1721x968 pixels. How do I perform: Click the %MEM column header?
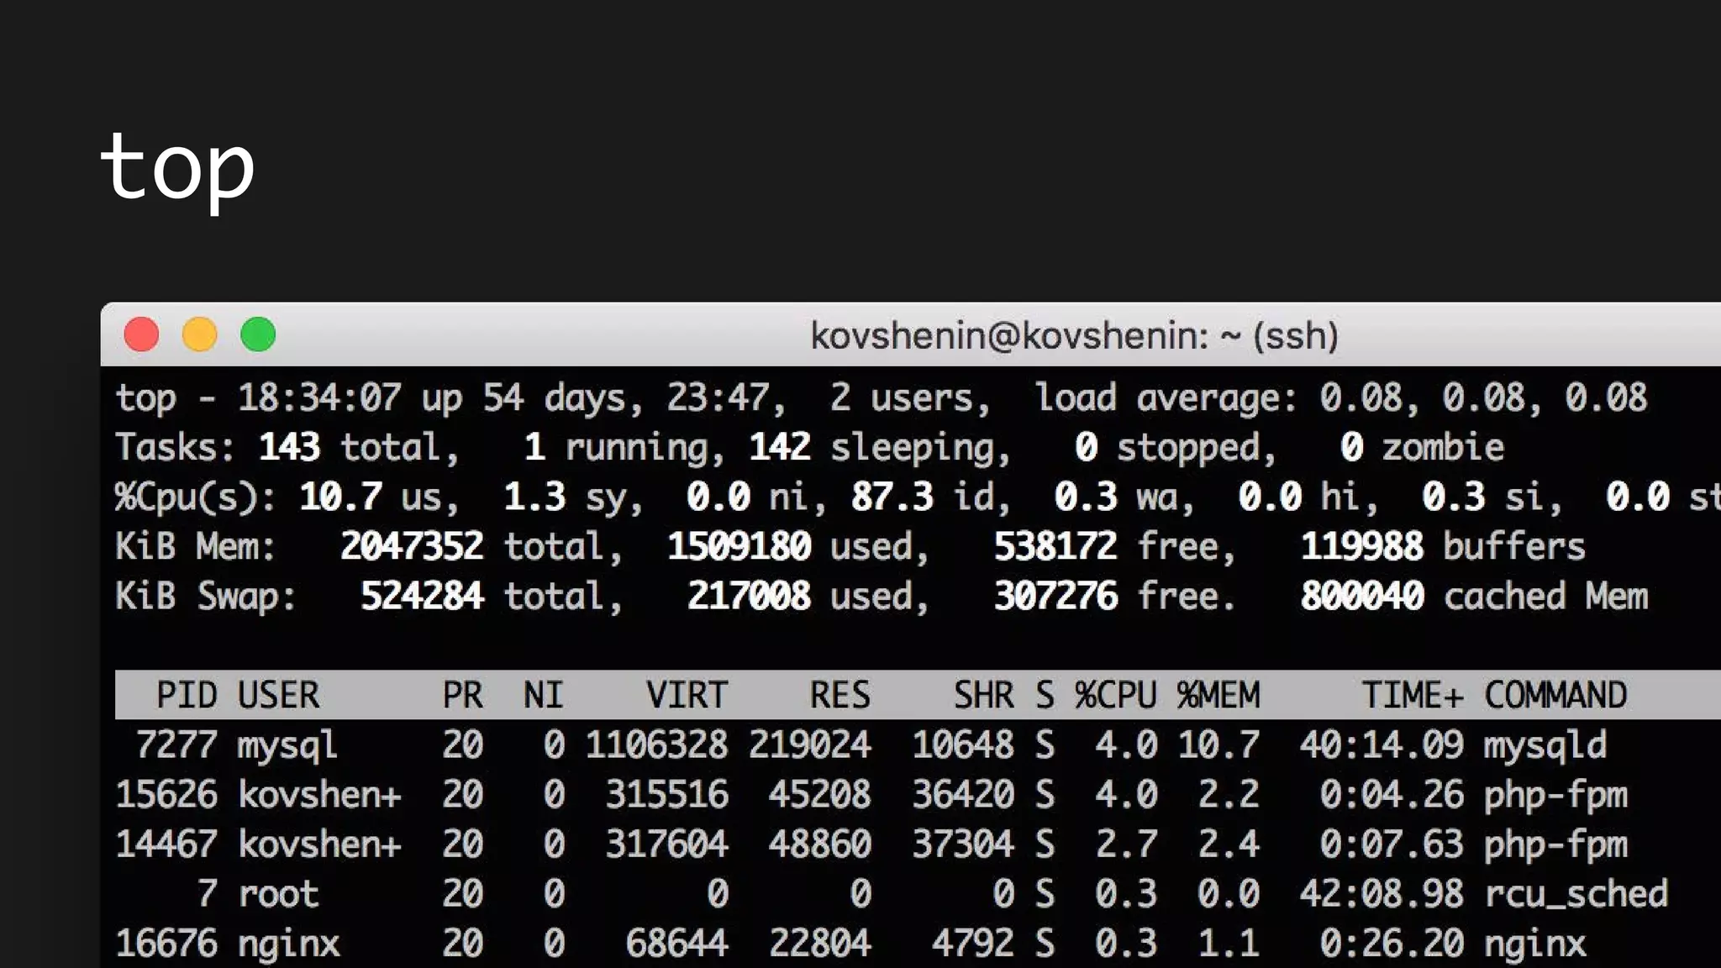1218,695
